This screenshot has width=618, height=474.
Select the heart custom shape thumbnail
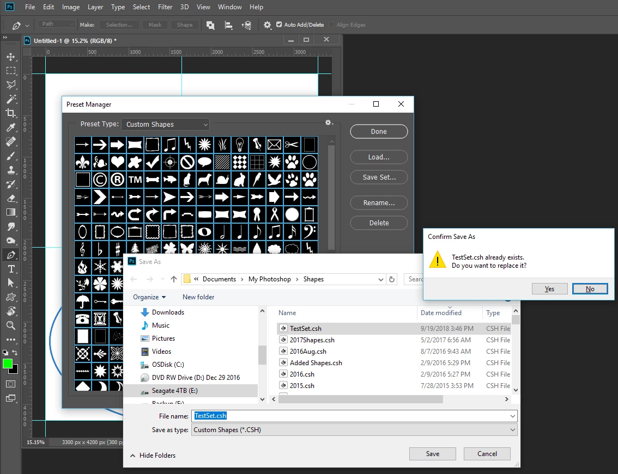(x=117, y=162)
